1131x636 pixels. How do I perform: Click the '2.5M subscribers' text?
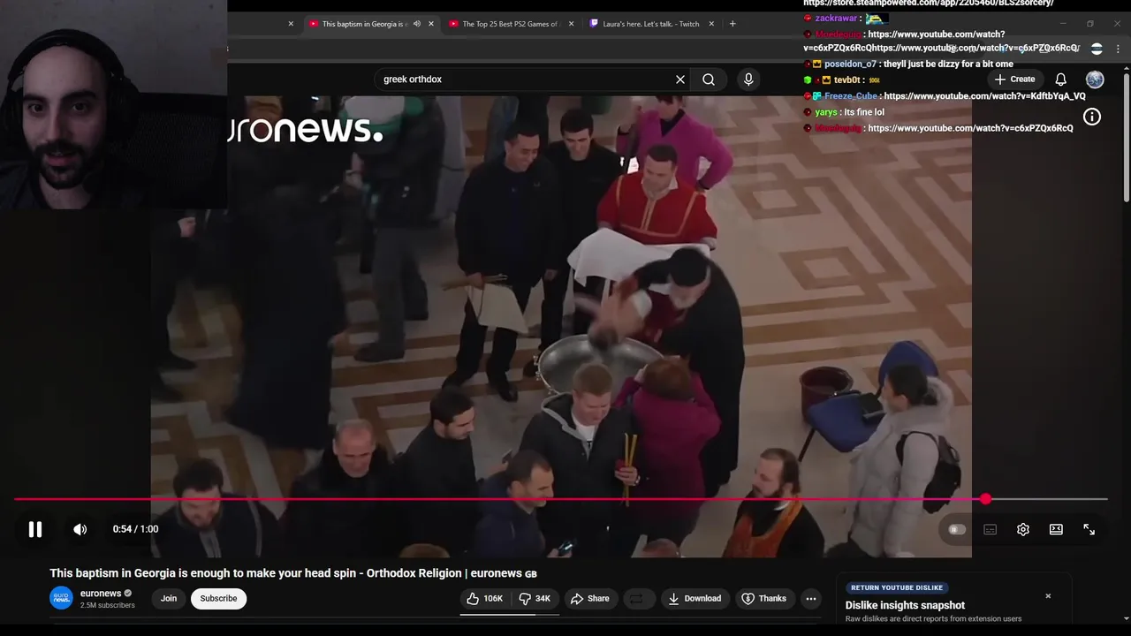click(108, 606)
